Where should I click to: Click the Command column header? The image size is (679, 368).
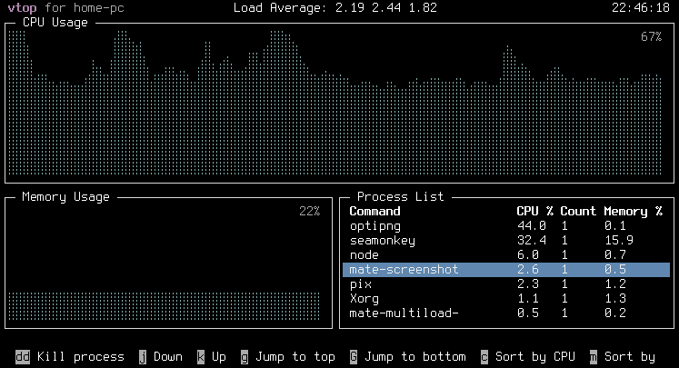click(375, 212)
